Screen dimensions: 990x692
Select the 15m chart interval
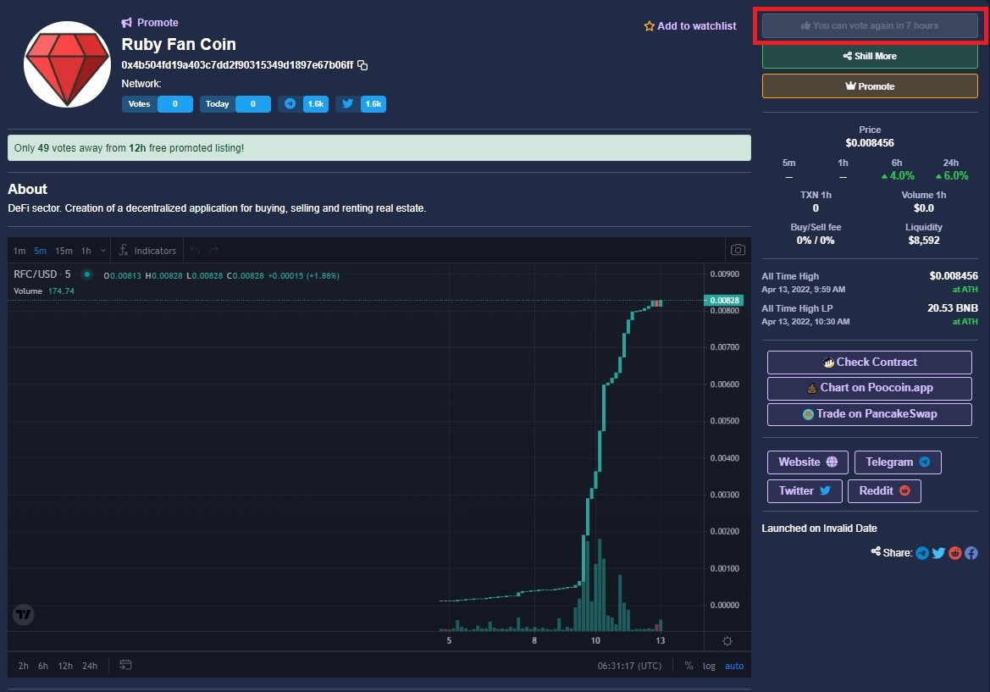click(x=64, y=252)
